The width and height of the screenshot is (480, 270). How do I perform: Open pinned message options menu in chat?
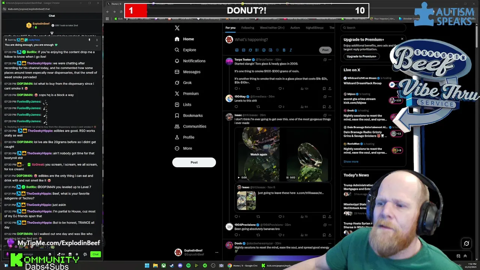pos(97,40)
